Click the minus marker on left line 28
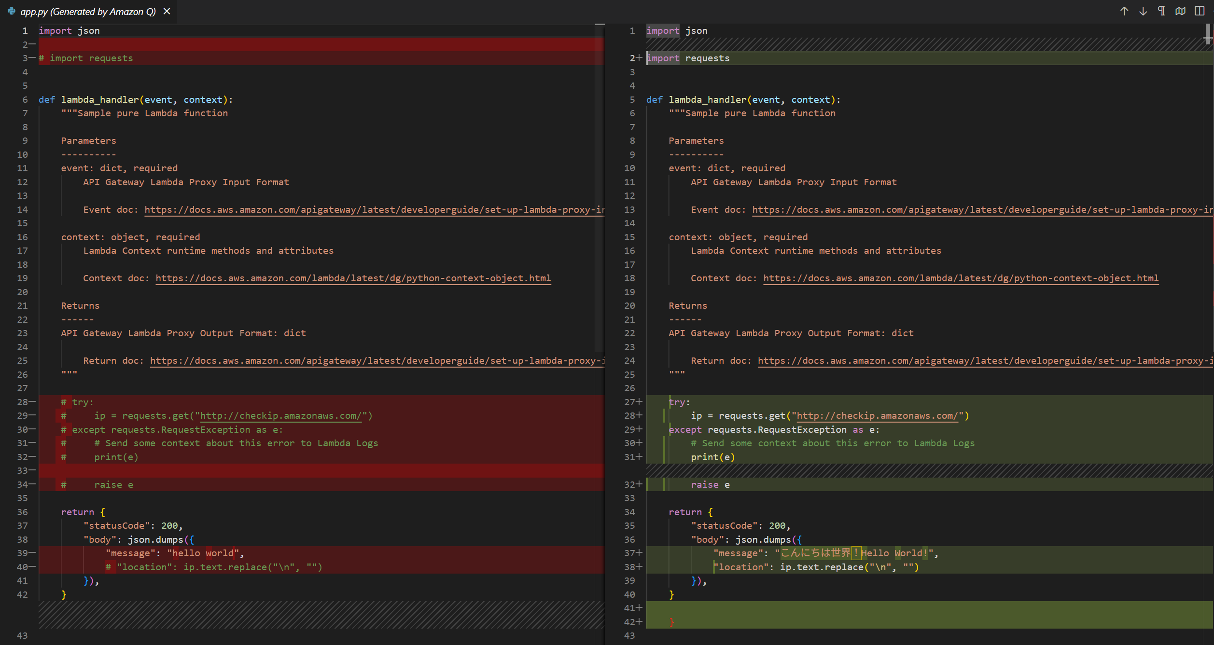1214x645 pixels. coord(32,402)
